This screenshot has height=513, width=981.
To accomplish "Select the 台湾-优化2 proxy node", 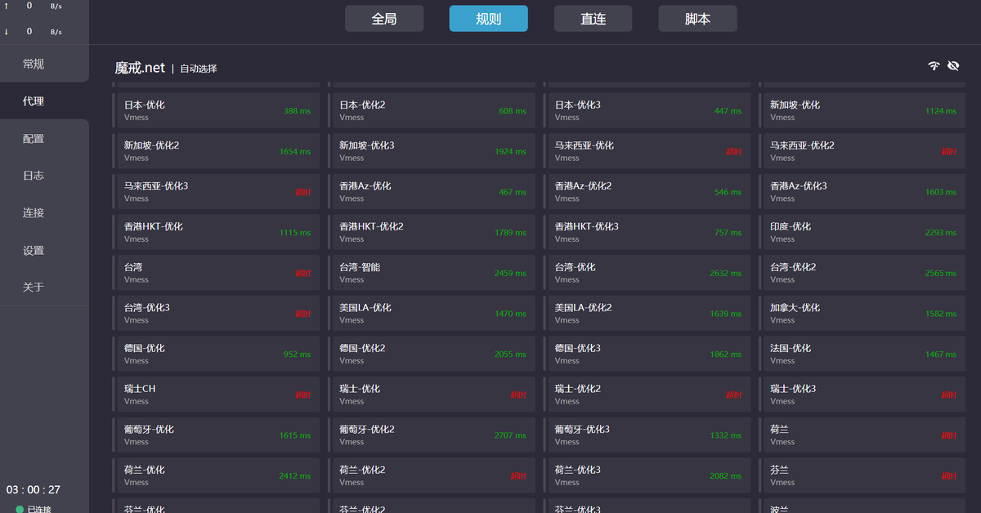I will click(x=862, y=273).
